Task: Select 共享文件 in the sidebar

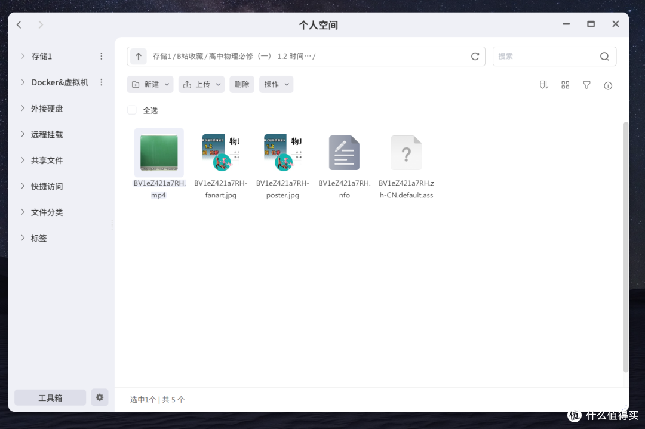Action: pos(47,161)
